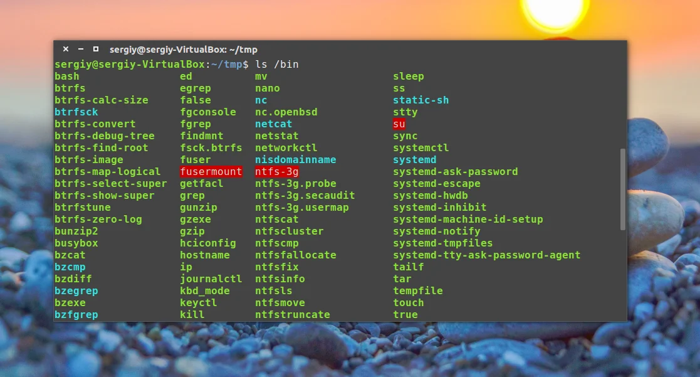
Task: Click the journalctl entry
Action: click(x=211, y=279)
